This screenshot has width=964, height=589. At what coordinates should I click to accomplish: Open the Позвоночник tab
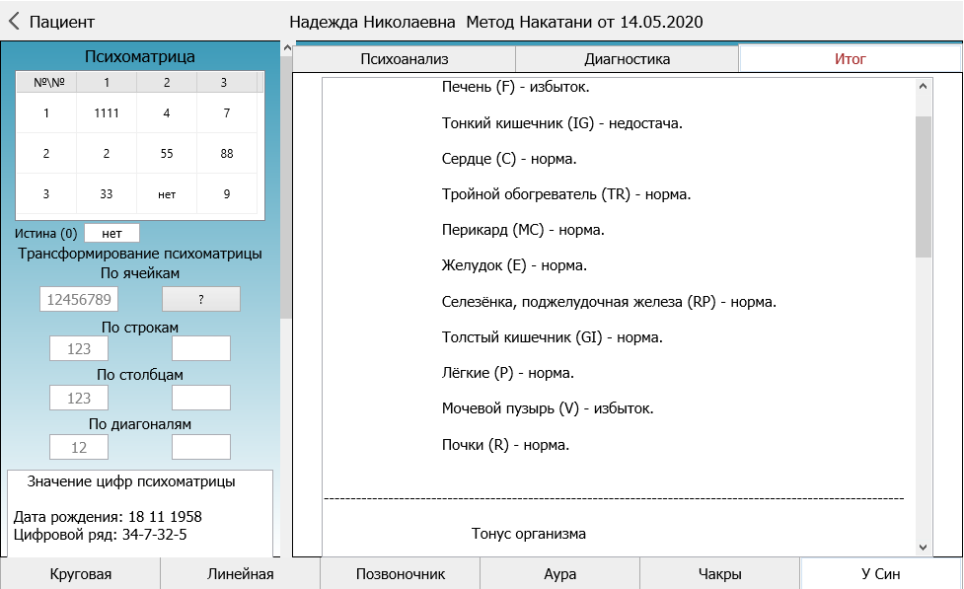coord(401,574)
